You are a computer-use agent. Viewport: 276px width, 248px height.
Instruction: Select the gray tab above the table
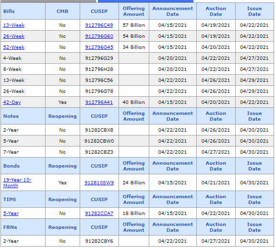pyautogui.click(x=48, y=1)
